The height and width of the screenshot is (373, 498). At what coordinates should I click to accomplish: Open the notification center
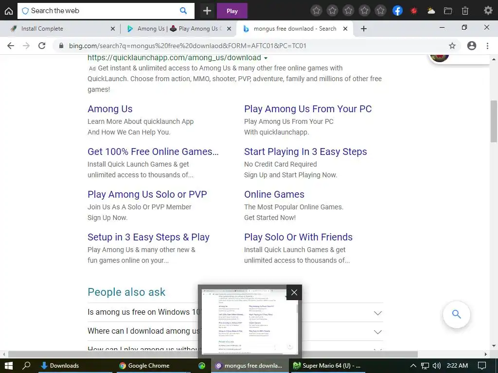[x=482, y=366]
